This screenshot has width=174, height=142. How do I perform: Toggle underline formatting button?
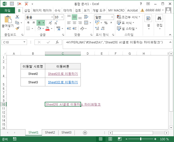click(x=39, y=23)
